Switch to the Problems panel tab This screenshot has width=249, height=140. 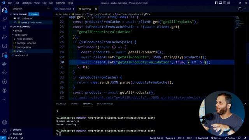coord(61,104)
